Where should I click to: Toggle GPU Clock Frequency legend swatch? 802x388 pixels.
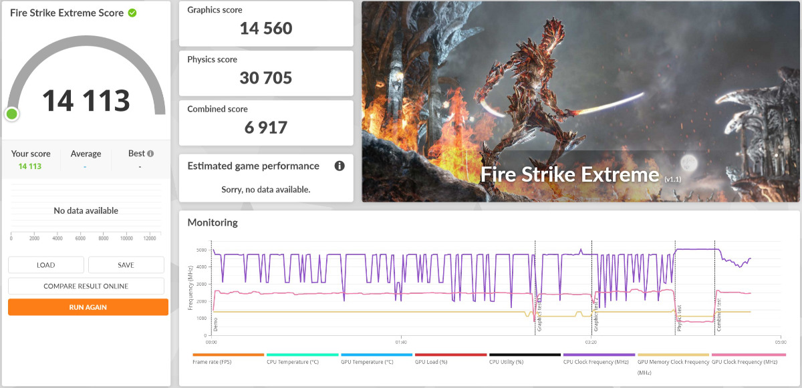tap(747, 355)
